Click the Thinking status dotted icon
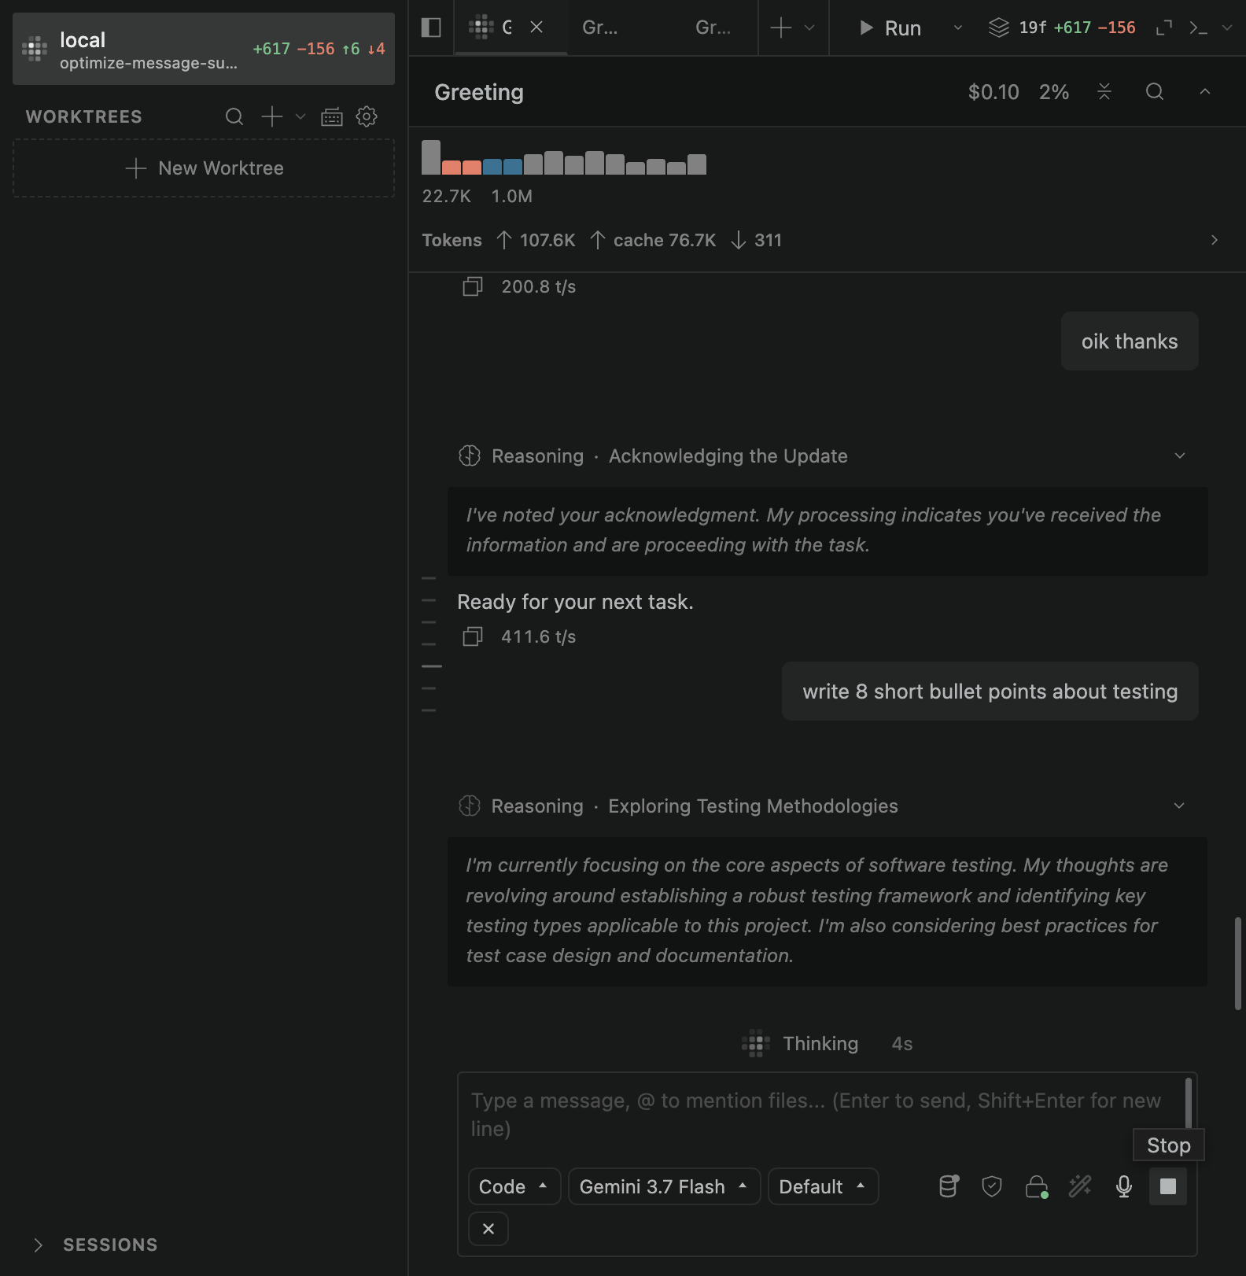 point(756,1043)
